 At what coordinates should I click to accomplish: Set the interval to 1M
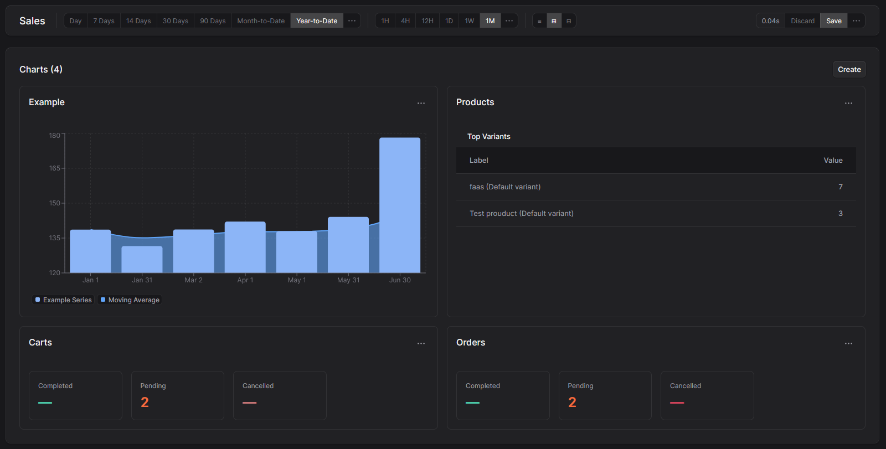(490, 21)
